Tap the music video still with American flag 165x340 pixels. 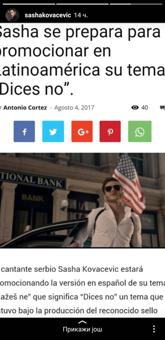click(82, 200)
